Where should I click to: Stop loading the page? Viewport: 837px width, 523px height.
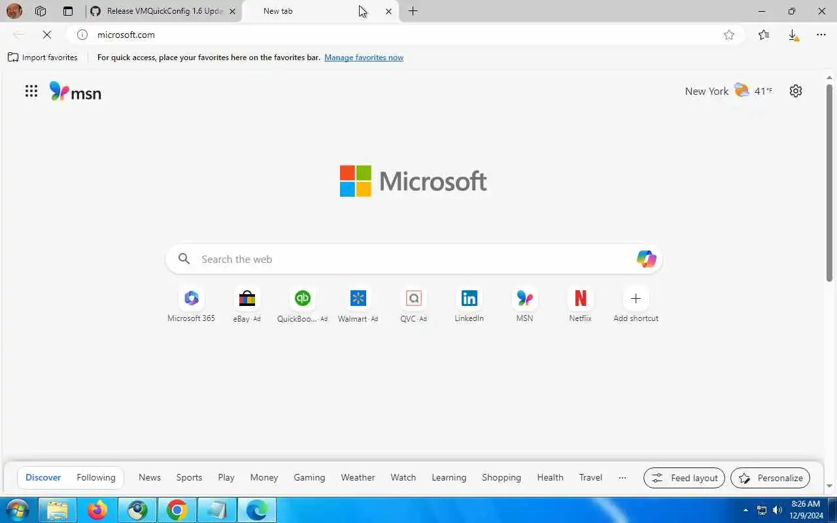(x=47, y=35)
